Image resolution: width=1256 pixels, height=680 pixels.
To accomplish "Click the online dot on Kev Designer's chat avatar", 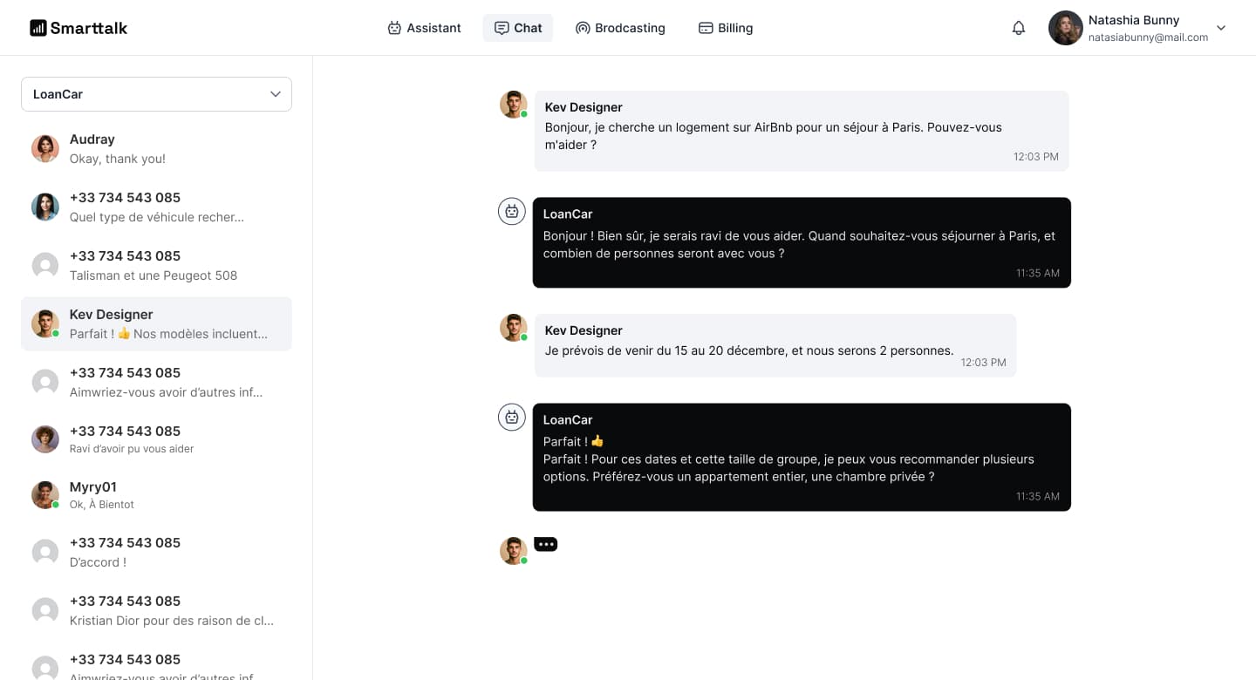I will coord(522,114).
